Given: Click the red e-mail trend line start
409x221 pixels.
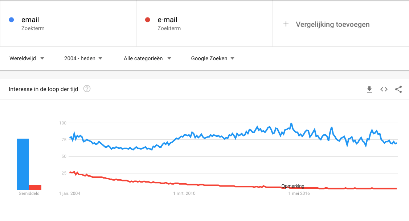Looking at the screenshot, I should (x=70, y=172).
